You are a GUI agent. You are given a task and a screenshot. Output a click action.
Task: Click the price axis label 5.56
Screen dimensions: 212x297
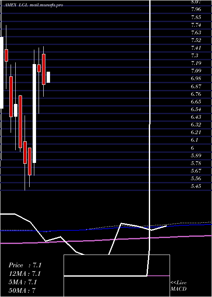click(196, 179)
